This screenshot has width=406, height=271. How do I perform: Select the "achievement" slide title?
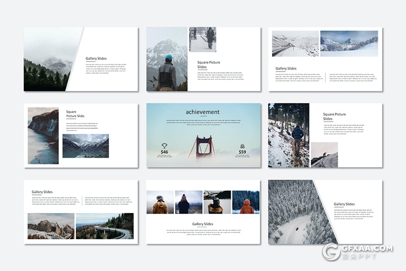click(202, 112)
